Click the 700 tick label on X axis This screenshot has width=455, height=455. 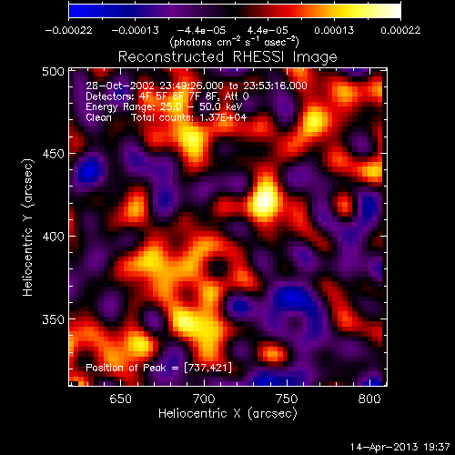204,399
